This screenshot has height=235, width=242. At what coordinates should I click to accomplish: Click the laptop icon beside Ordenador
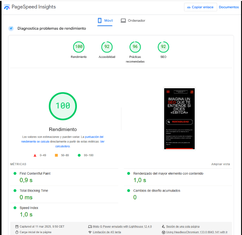point(123,20)
